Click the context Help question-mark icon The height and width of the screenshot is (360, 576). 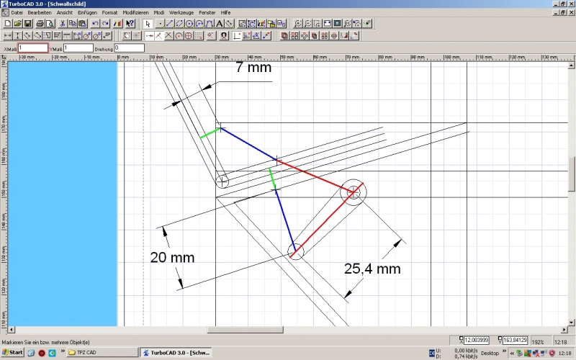tap(130, 23)
